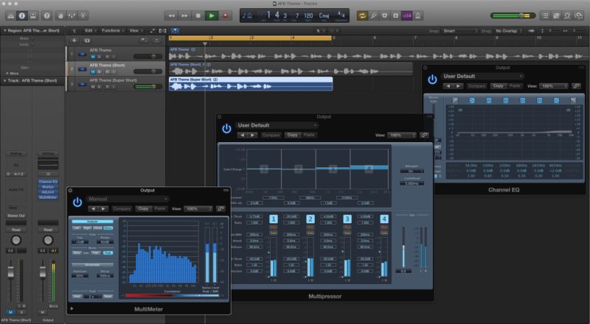Select the AFB Theme track header name
Image resolution: width=590 pixels, height=324 pixels.
100,50
